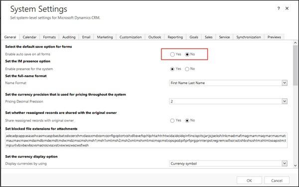This screenshot has width=299, height=187.
Task: Select Yes for share reassigned records with original owner
Action: click(172, 120)
